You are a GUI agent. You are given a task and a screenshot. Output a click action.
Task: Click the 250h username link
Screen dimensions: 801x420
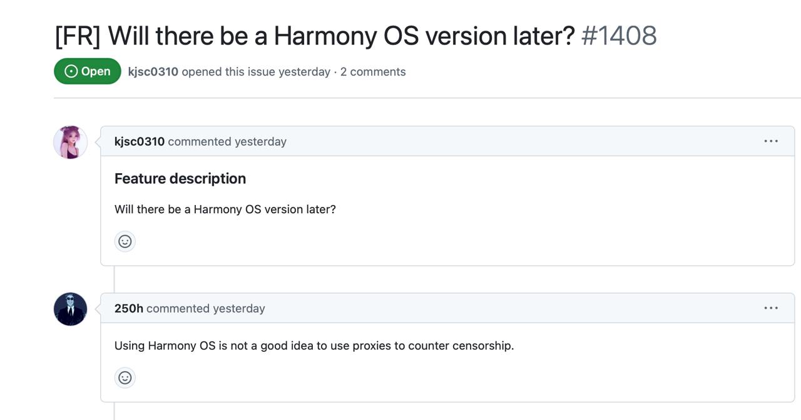point(129,309)
